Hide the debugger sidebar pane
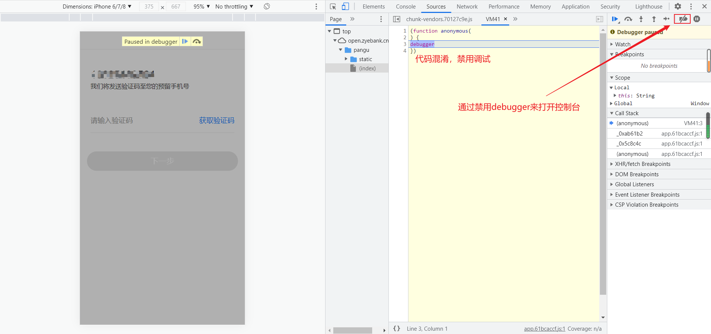The image size is (711, 334). click(600, 19)
